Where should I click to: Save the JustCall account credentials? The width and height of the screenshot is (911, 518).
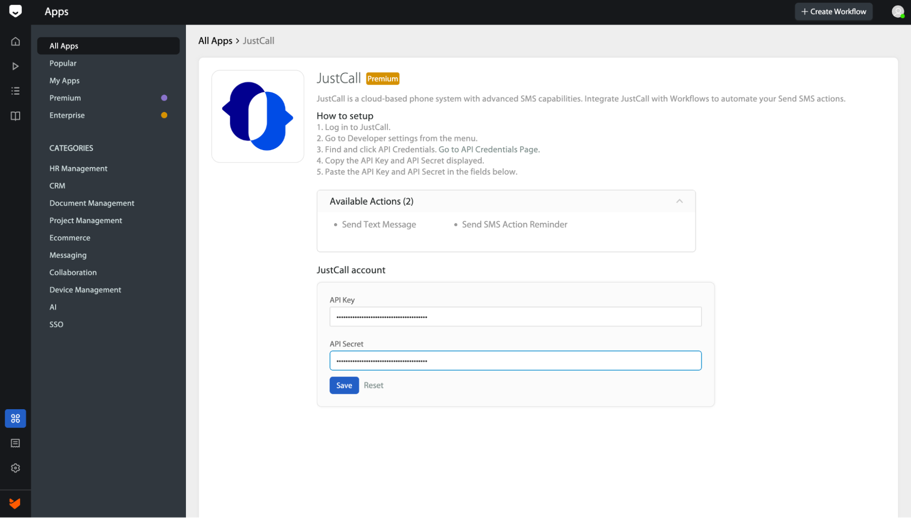344,386
